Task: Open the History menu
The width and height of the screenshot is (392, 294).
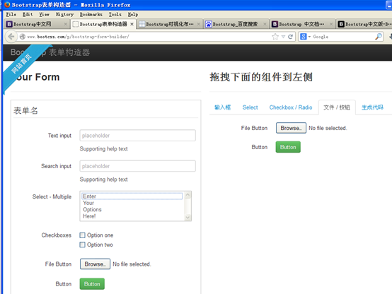Action: tap(64, 14)
